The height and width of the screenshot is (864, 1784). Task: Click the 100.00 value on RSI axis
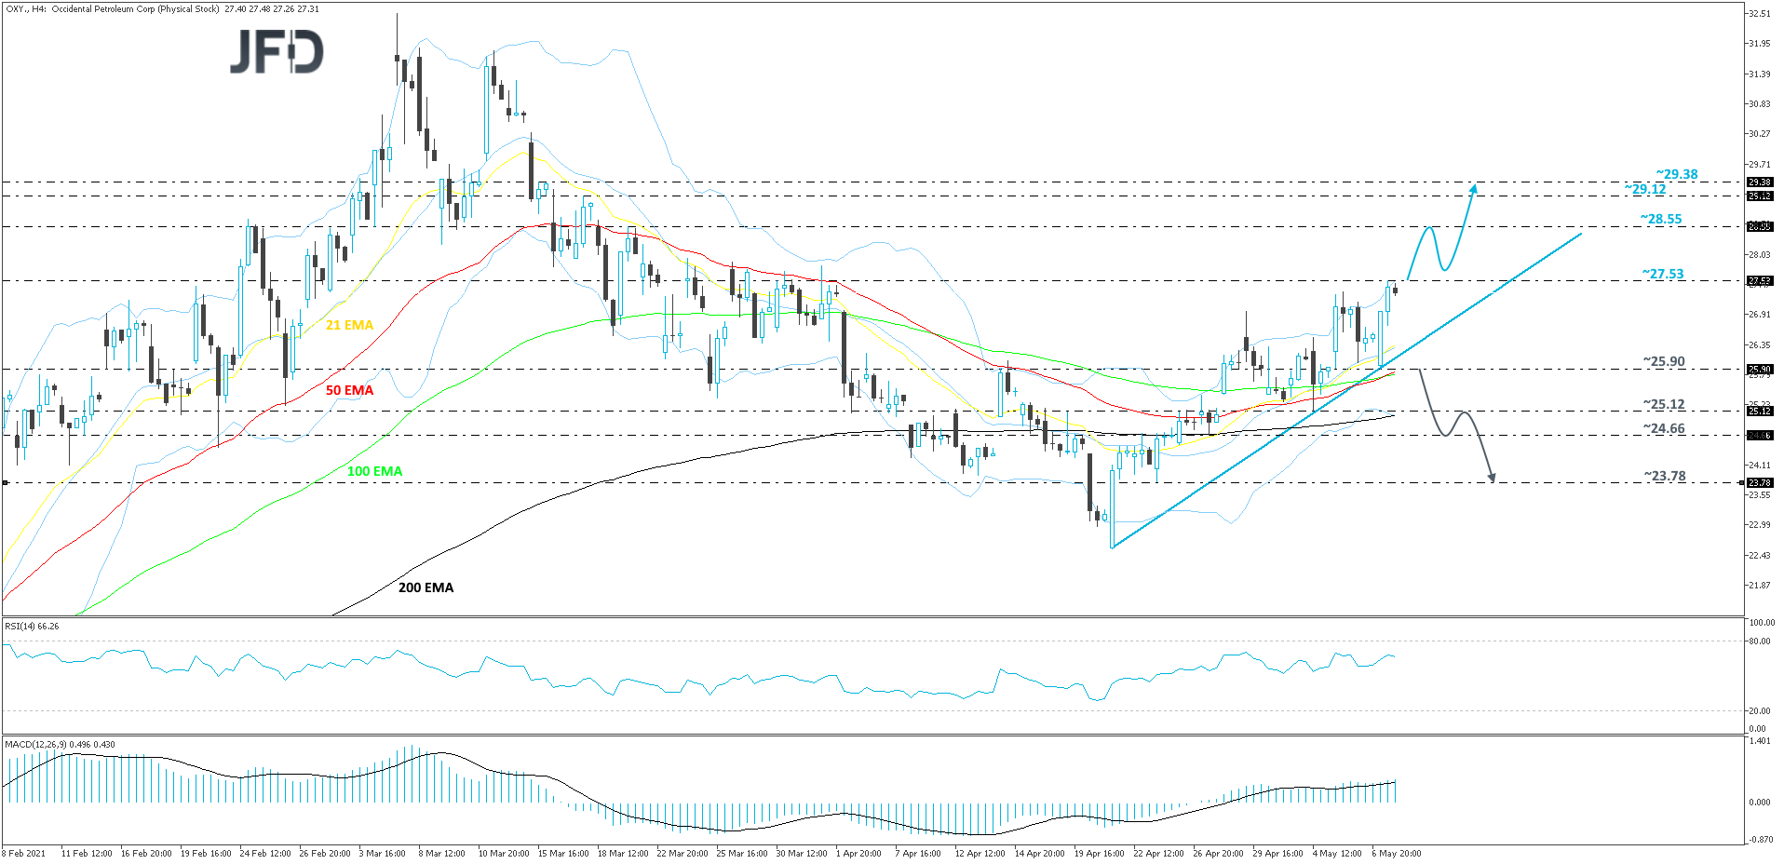[x=1762, y=623]
